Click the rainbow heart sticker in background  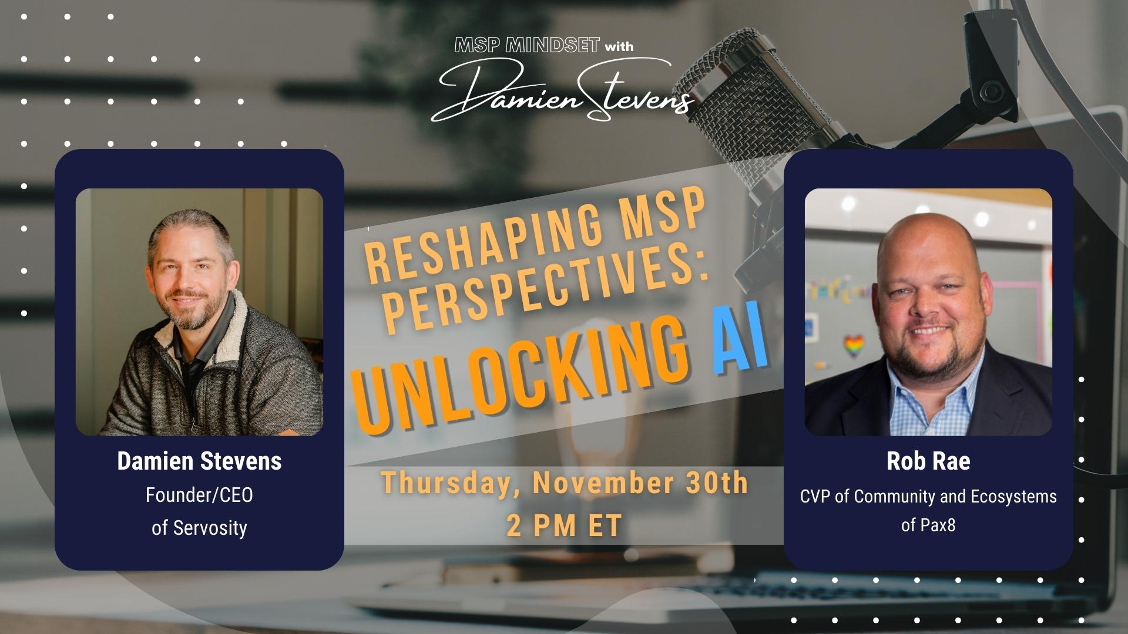point(854,346)
